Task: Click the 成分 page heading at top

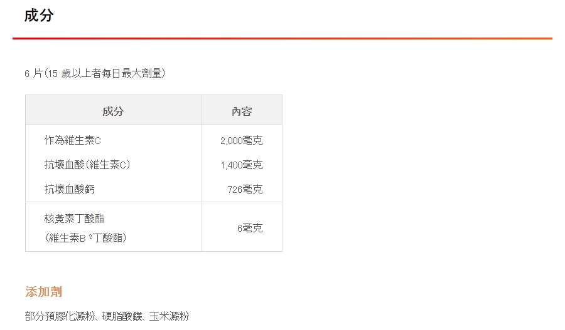Action: [x=39, y=16]
